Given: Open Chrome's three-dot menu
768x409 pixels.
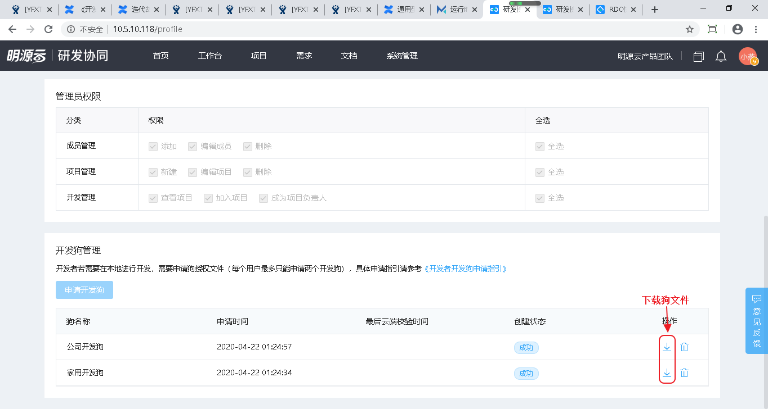Looking at the screenshot, I should point(756,29).
